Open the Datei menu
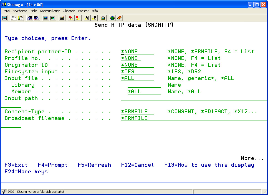This screenshot has width=268, height=195. pos(6,11)
